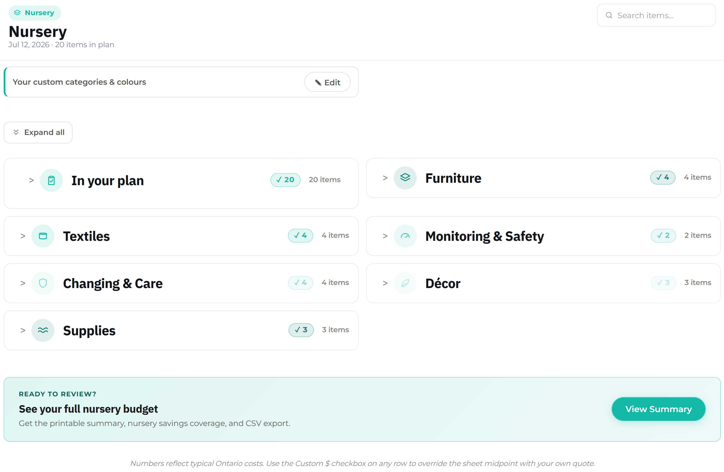Click the '20 items' count text
Viewport: 724px width, 472px height.
click(x=324, y=179)
